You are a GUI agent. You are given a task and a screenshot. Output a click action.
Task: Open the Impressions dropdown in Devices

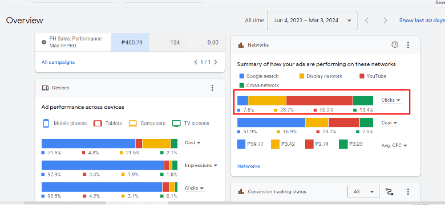[x=201, y=165]
